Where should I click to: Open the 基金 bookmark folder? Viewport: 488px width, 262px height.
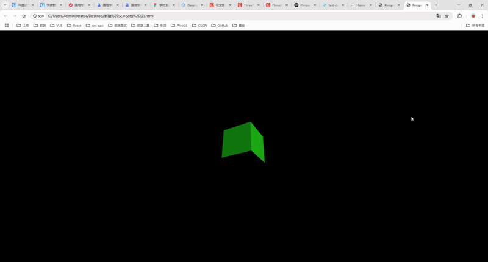tap(239, 26)
